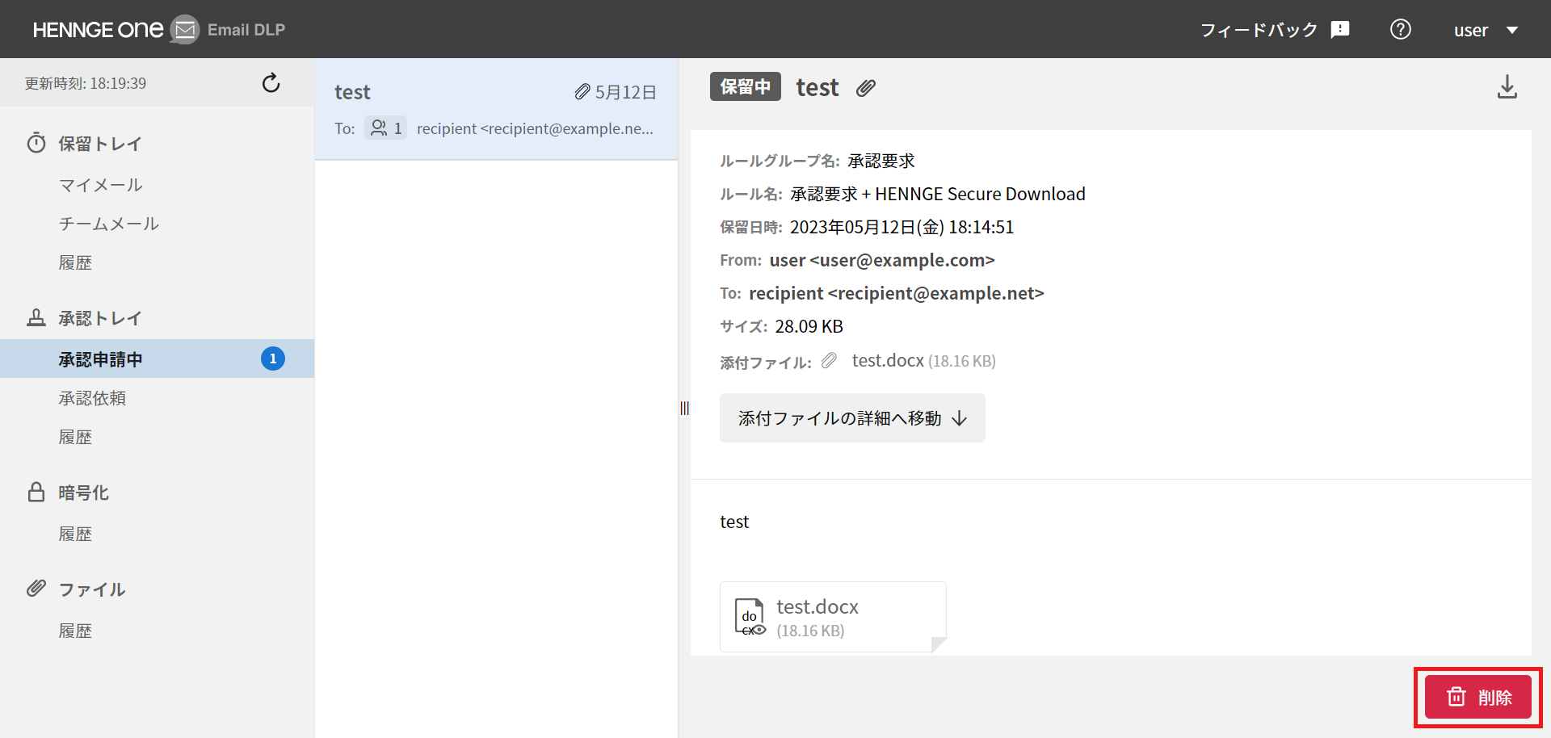Select マイメール in the sidebar
The image size is (1551, 738).
coord(100,185)
